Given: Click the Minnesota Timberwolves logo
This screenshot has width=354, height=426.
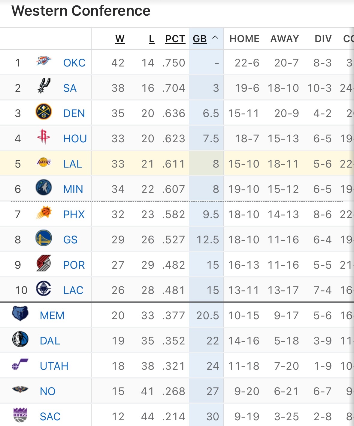Looking at the screenshot, I should click(x=44, y=188).
